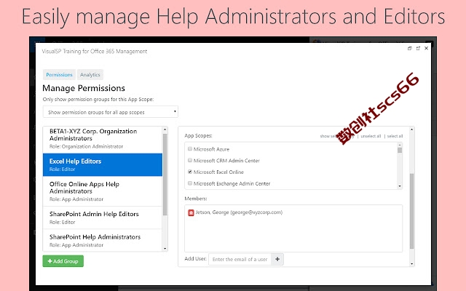
Task: Click the green Add Group button
Action: (63, 261)
